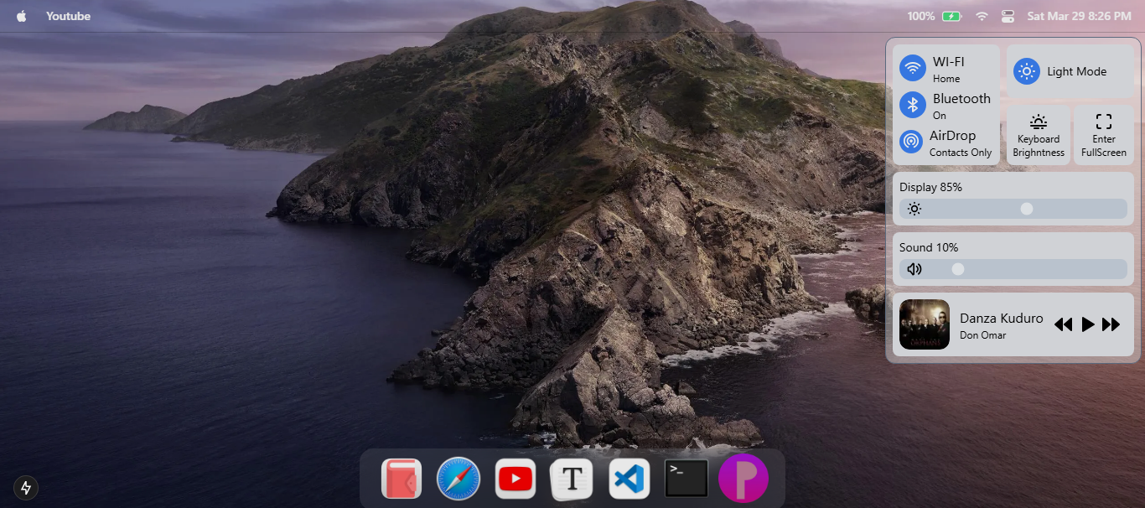Click the lightning bolt button bottom-left
This screenshot has width=1145, height=508.
pyautogui.click(x=25, y=487)
